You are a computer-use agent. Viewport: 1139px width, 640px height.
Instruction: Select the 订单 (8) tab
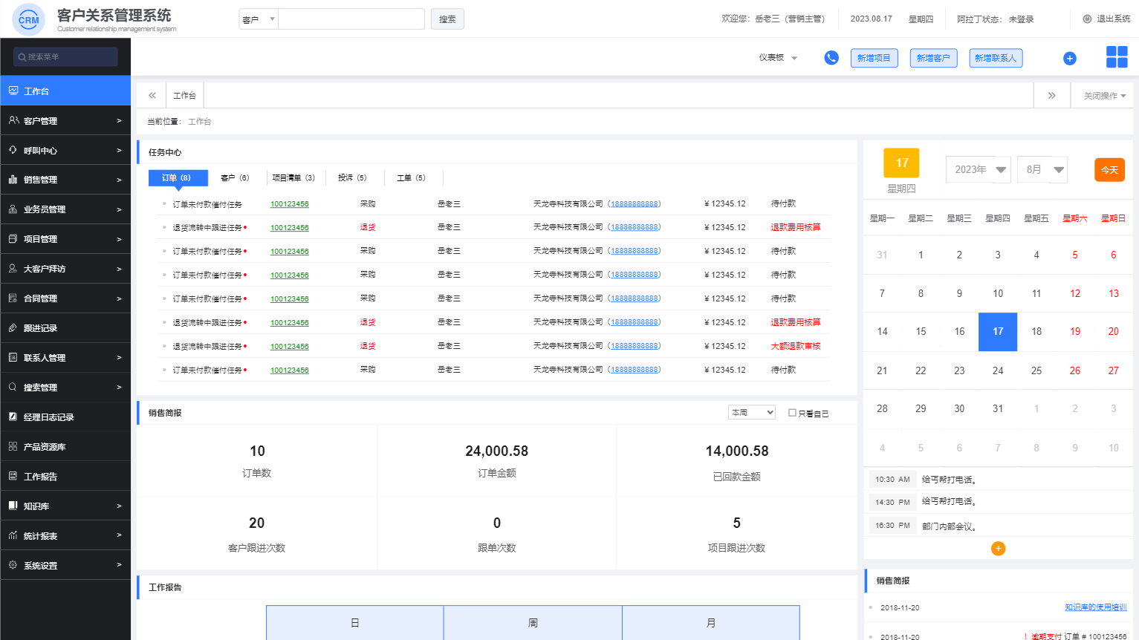click(x=178, y=178)
